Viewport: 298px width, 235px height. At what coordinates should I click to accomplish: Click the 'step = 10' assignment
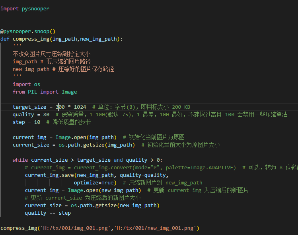pyautogui.click(x=26, y=122)
